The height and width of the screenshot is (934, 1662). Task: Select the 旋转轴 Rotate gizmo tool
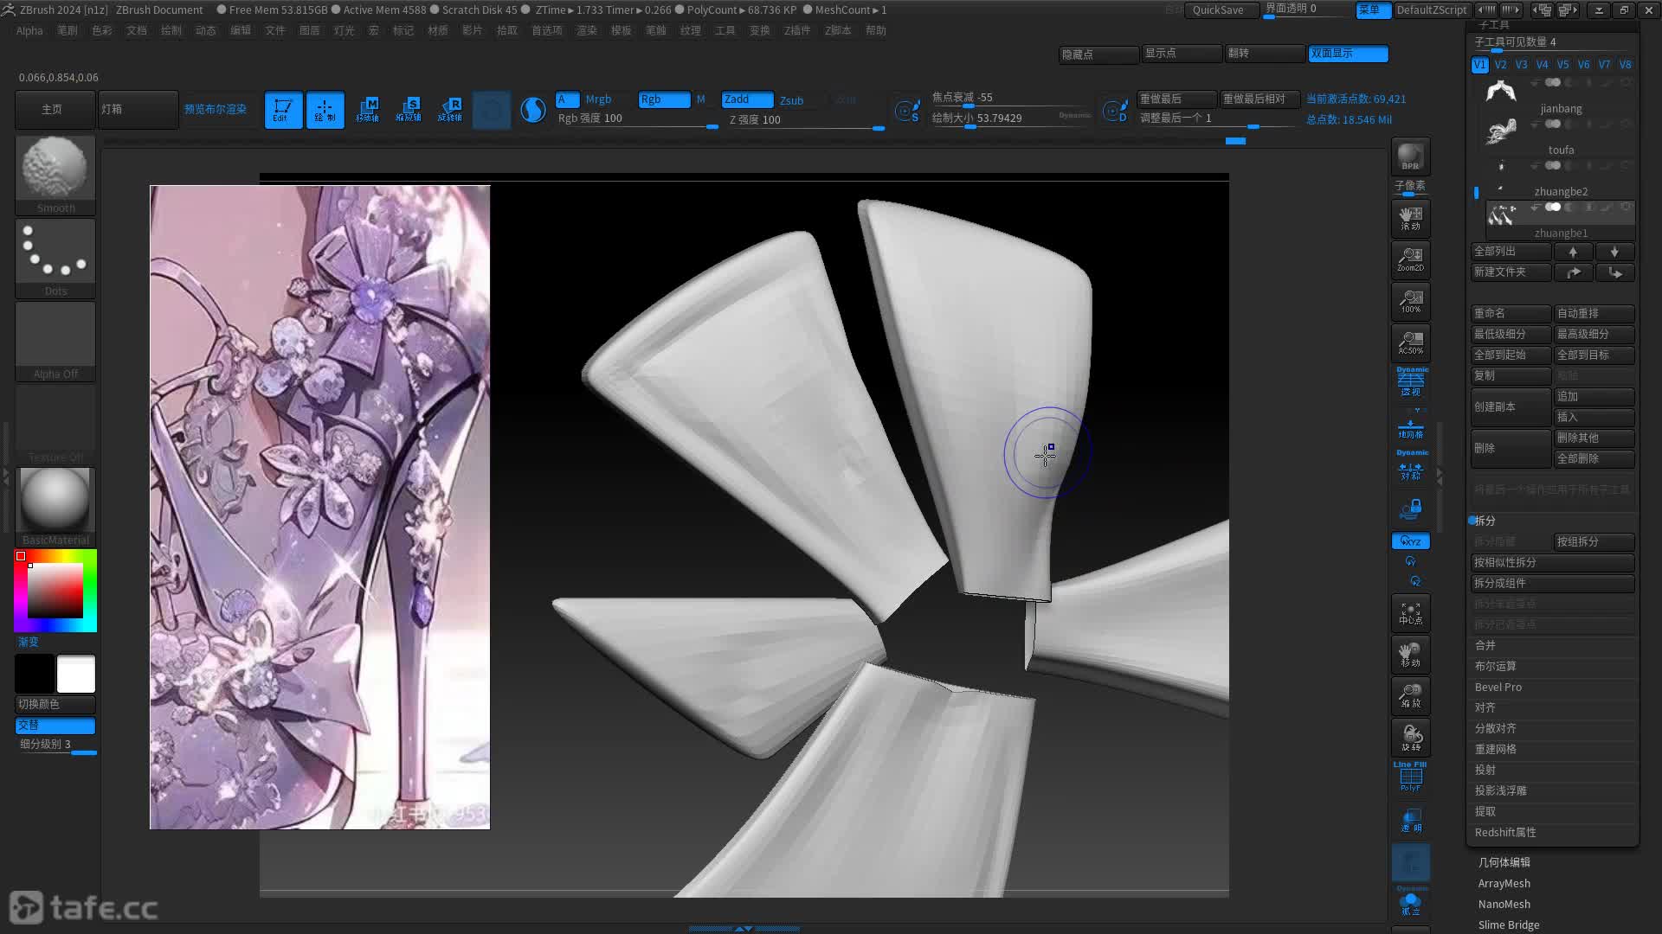point(450,110)
